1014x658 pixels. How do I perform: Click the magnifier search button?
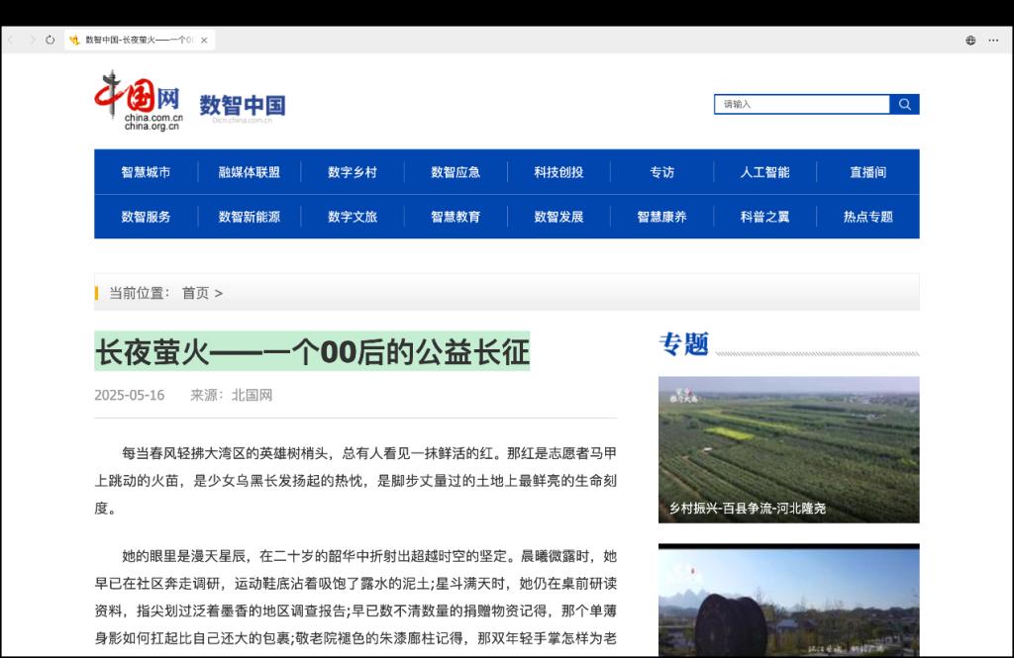click(x=904, y=104)
